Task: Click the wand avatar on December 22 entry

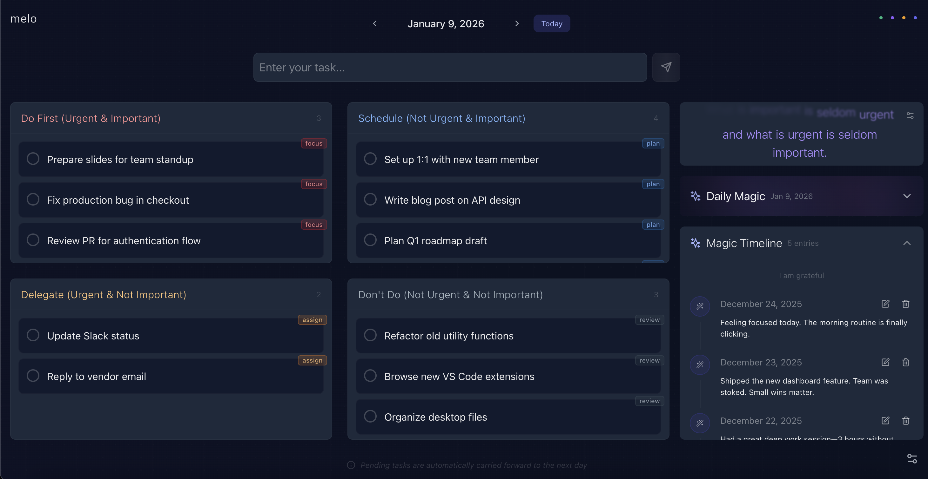Action: pyautogui.click(x=700, y=423)
